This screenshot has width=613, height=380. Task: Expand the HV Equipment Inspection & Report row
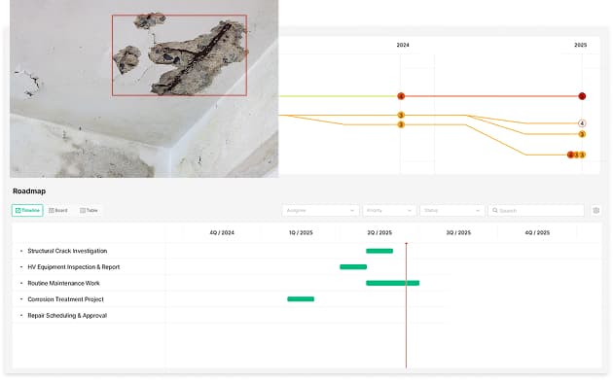click(x=21, y=267)
